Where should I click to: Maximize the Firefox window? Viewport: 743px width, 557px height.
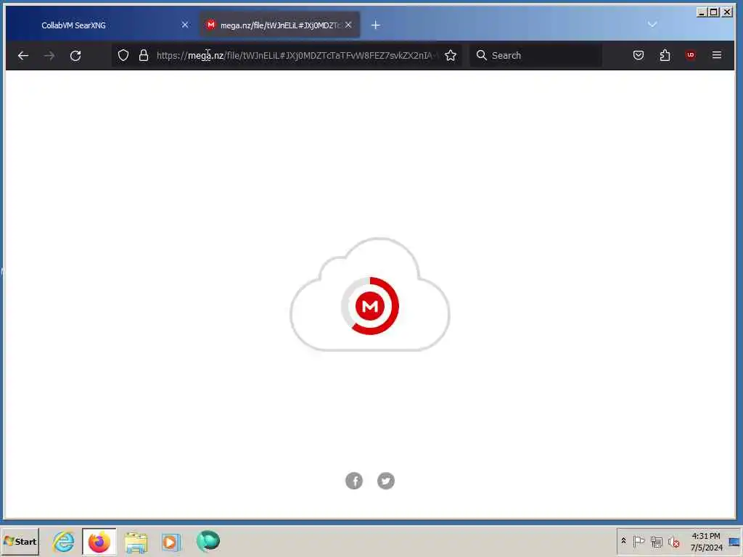point(714,12)
